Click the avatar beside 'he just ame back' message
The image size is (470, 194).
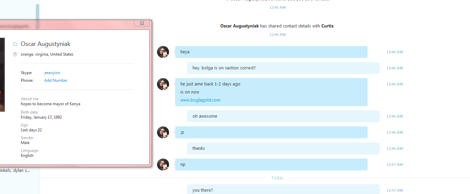(163, 84)
